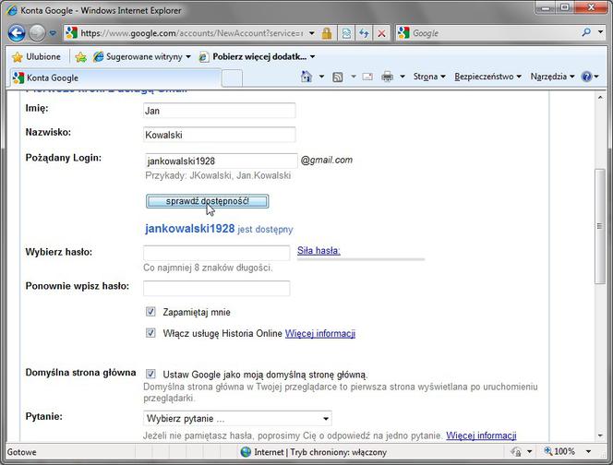Open the Siła hasła link
The width and height of the screenshot is (613, 465).
(x=319, y=250)
